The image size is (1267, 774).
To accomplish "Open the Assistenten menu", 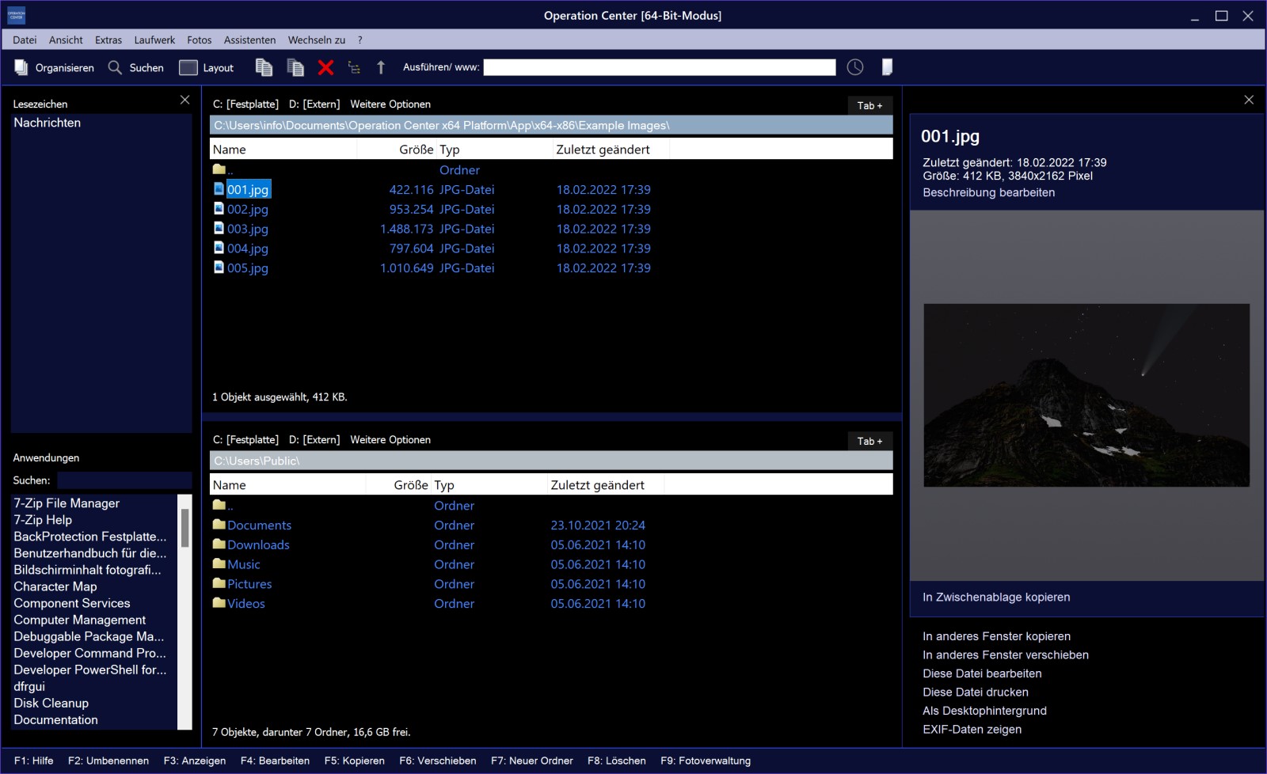I will (x=249, y=40).
